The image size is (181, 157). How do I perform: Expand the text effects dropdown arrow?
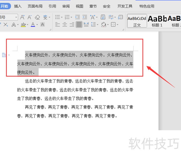click(x=18, y=25)
